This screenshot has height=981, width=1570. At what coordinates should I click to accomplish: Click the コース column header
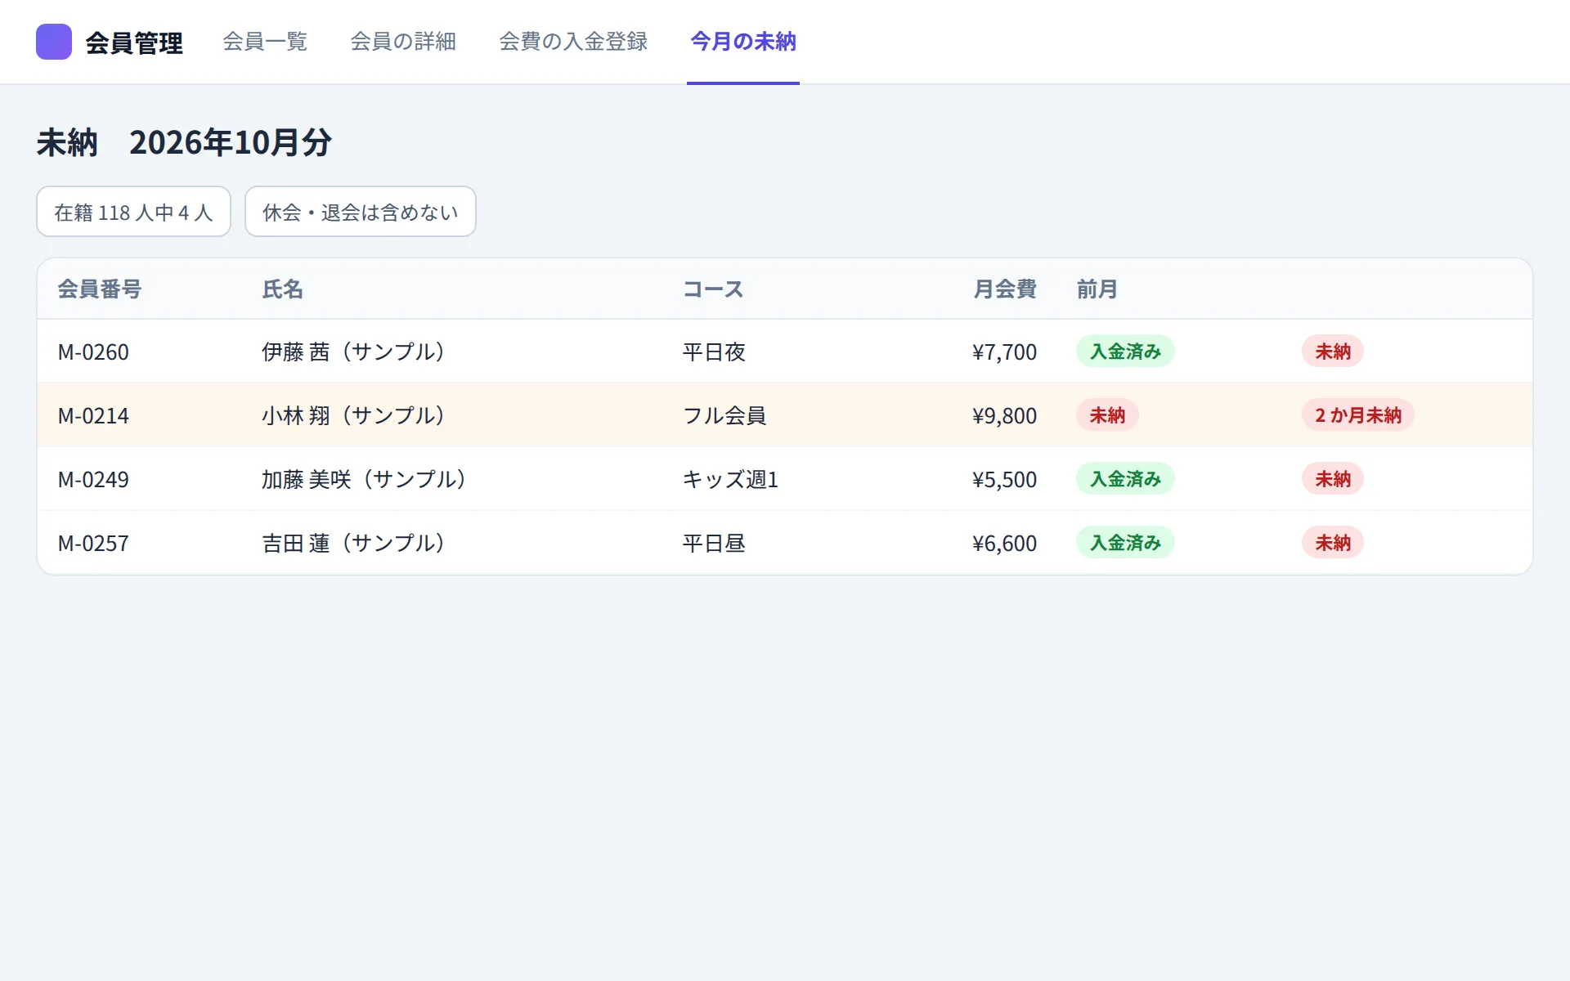tap(713, 289)
